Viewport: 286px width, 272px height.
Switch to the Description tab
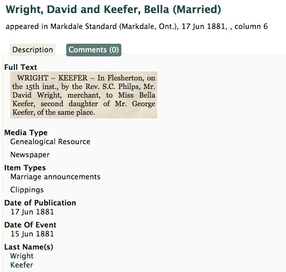pos(33,50)
